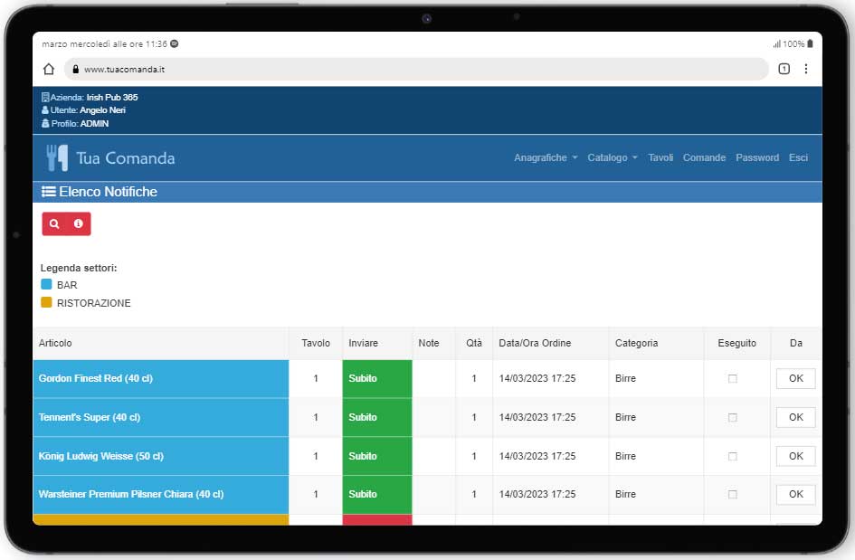Click the Eseguito column header

tap(736, 343)
